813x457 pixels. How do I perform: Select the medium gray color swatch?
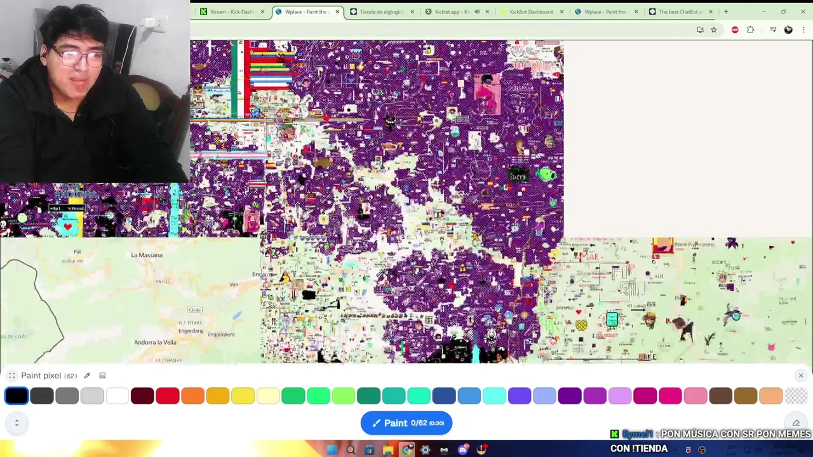click(x=67, y=396)
